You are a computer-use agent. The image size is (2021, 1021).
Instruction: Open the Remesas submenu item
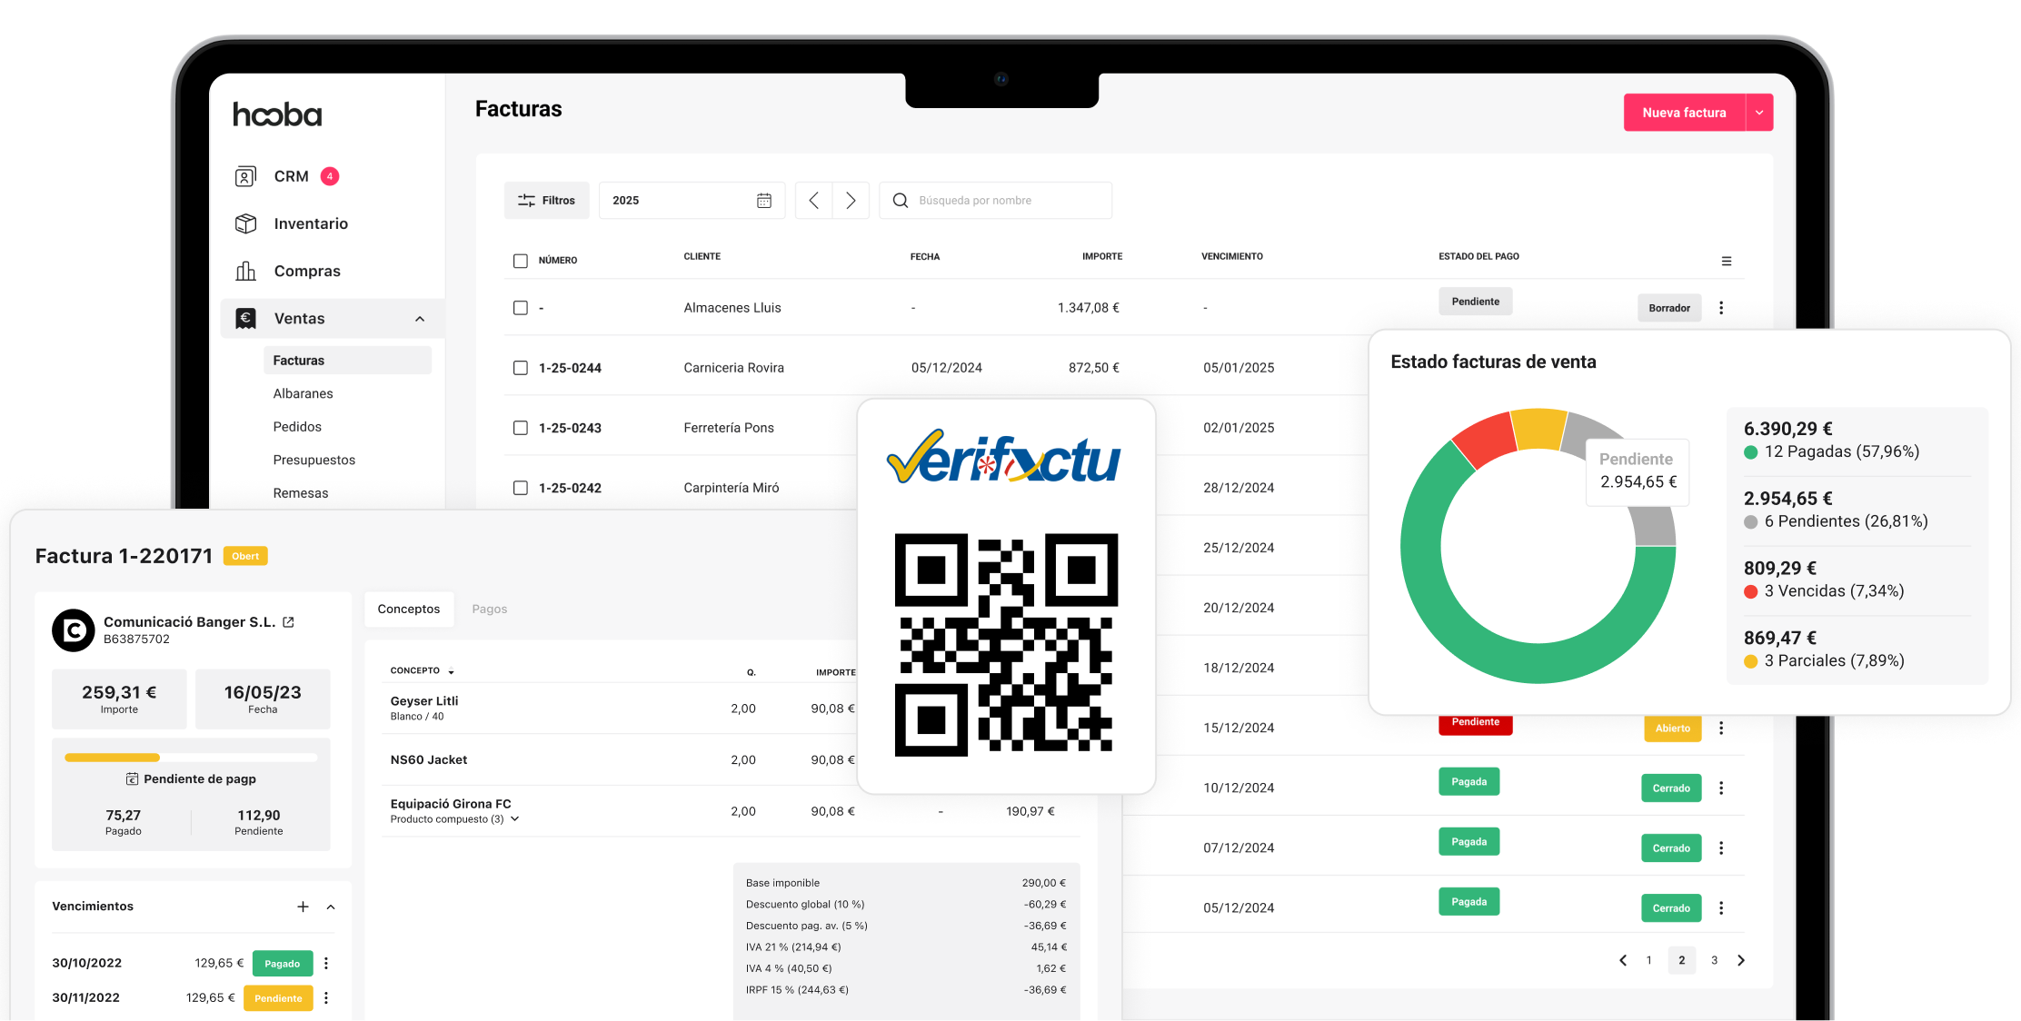pyautogui.click(x=301, y=493)
